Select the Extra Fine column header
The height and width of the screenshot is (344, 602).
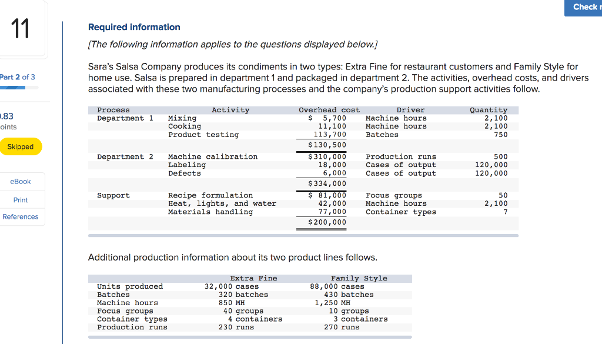point(253,278)
